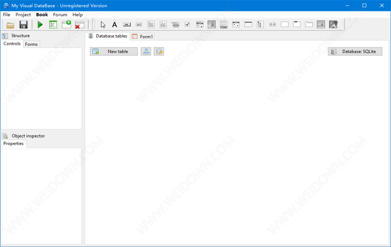Open the Project menu
The image size is (391, 247).
23,15
